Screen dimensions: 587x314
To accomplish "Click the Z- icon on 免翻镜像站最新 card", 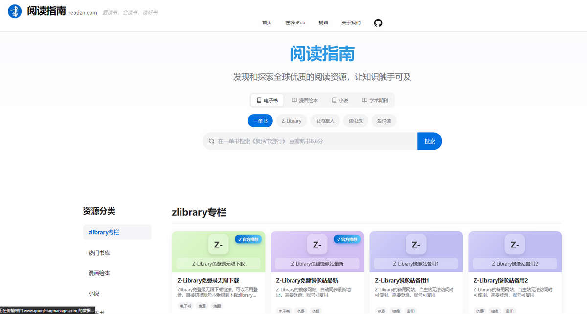I will click(x=317, y=245).
